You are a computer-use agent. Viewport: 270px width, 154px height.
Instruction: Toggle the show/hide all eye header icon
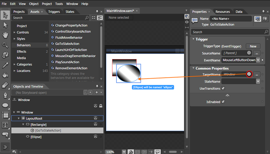[95, 106]
